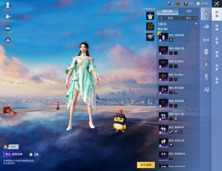Image resolution: width=222 pixels, height=171 pixels.
Task: Open the 更换形象 character change icon
Action: [x=8, y=5]
